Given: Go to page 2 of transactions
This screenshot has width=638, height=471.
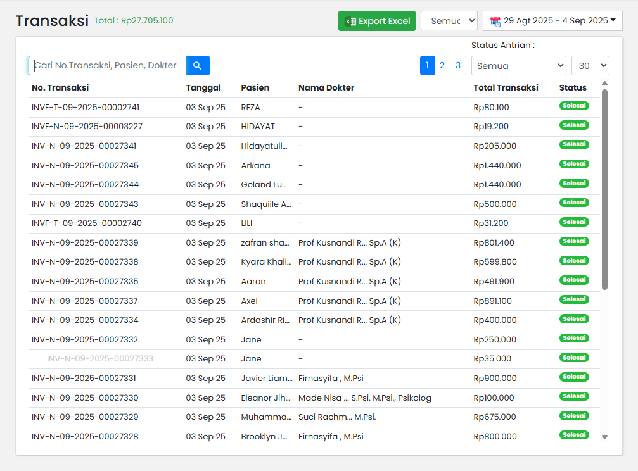Looking at the screenshot, I should pyautogui.click(x=442, y=65).
